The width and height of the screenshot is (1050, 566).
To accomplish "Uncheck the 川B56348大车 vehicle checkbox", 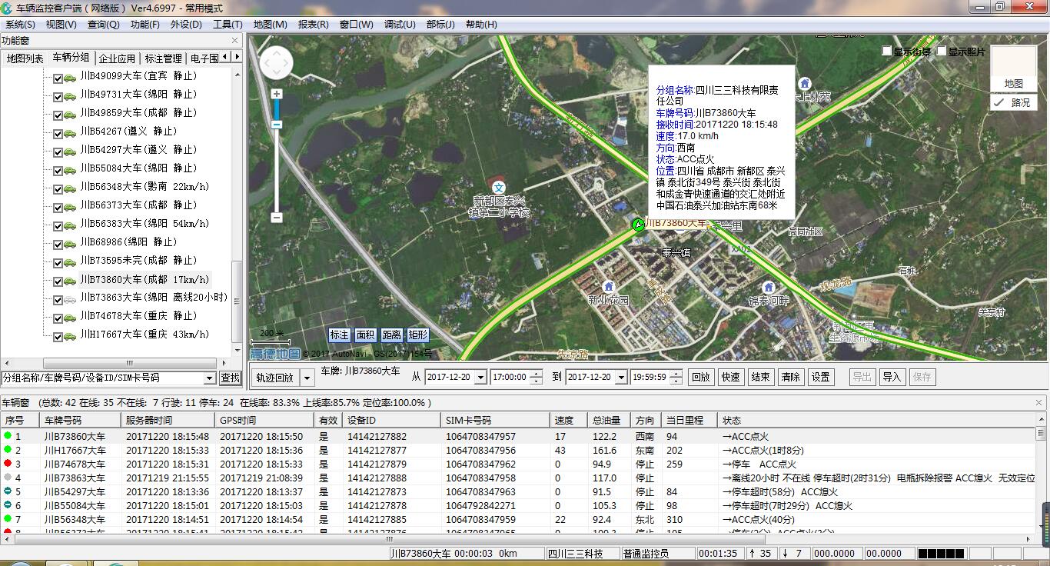I will [x=58, y=188].
